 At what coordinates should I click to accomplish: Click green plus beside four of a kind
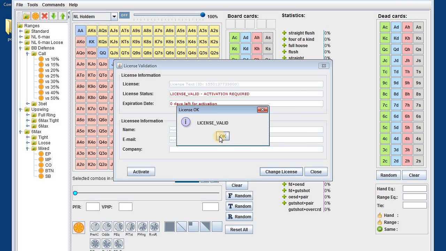pos(284,39)
